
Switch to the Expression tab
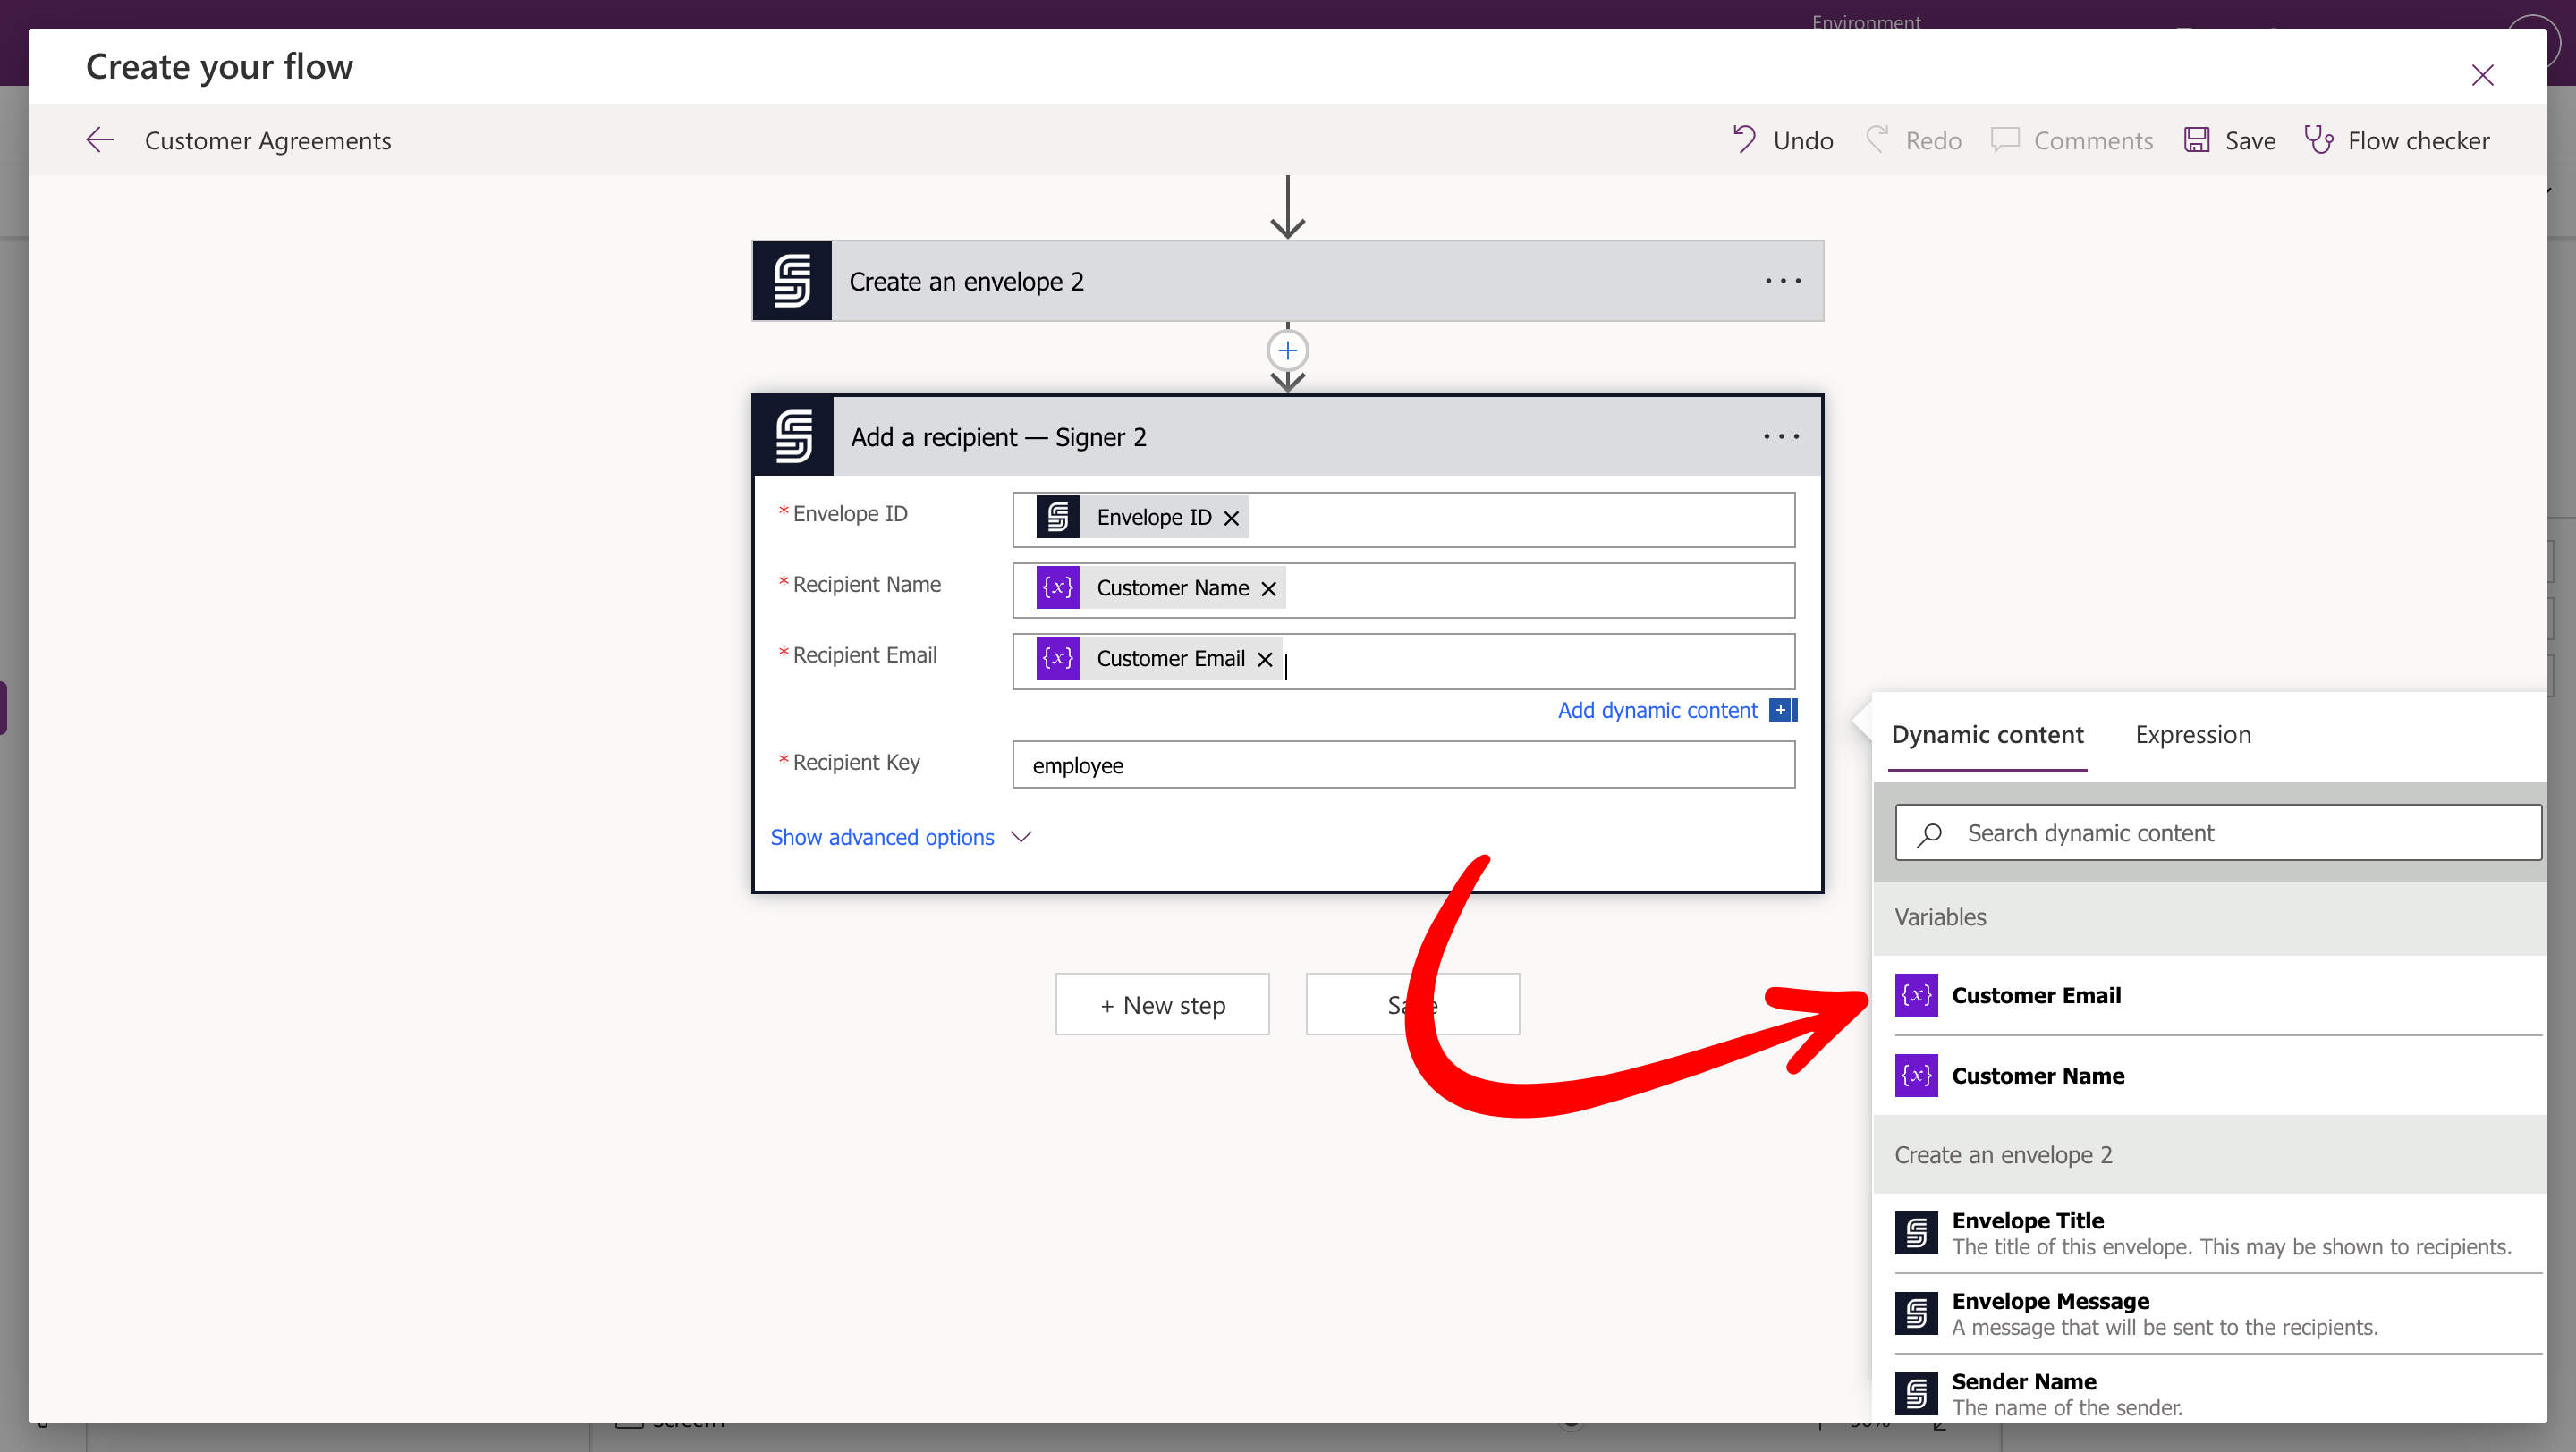[2192, 735]
